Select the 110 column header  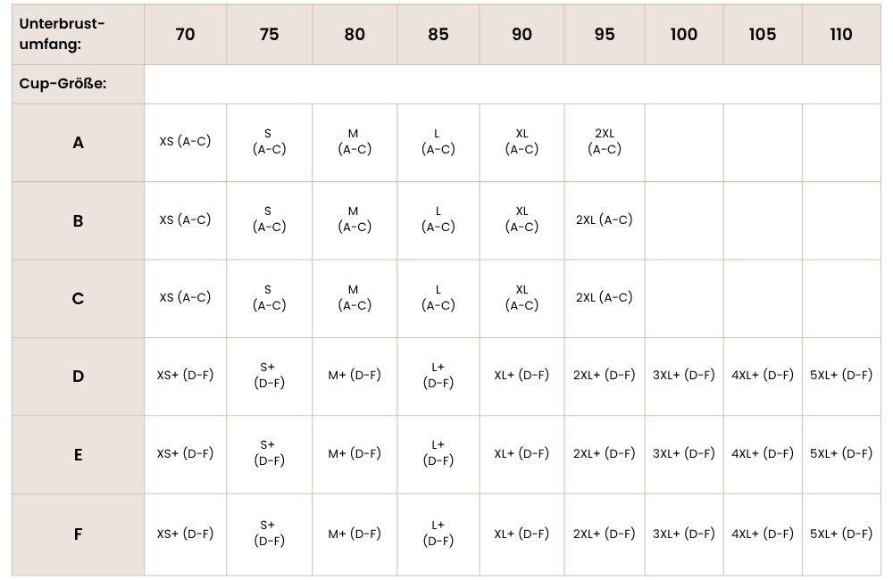[841, 34]
